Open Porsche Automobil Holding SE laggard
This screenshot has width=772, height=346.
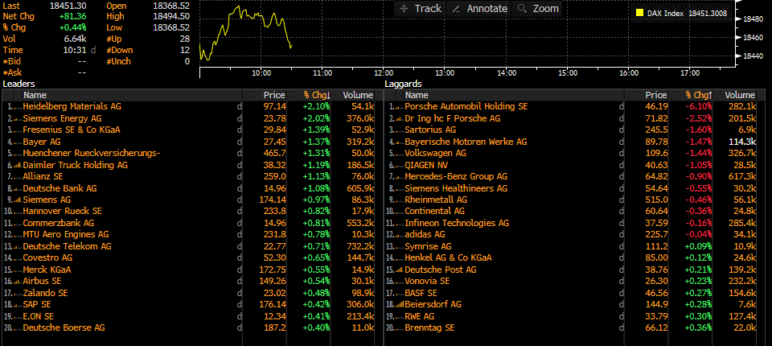466,106
